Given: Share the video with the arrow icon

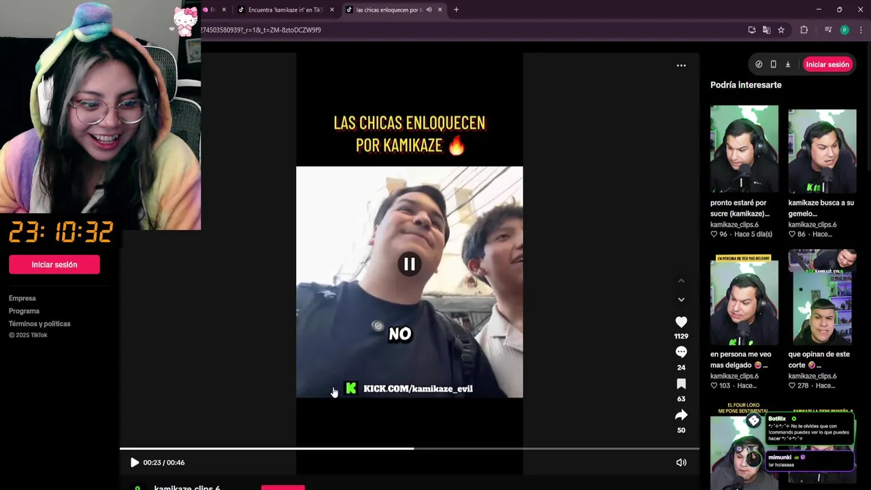Looking at the screenshot, I should pos(681,415).
